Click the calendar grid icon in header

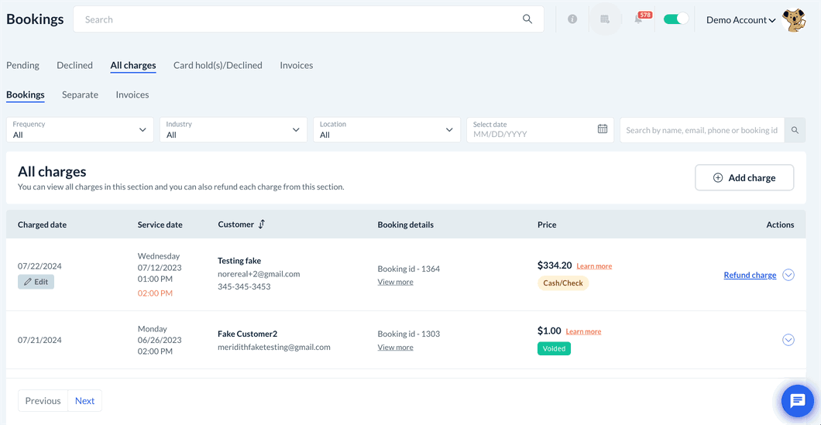click(605, 19)
